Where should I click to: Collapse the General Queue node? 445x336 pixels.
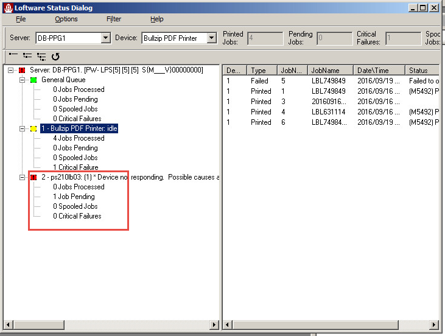22,80
